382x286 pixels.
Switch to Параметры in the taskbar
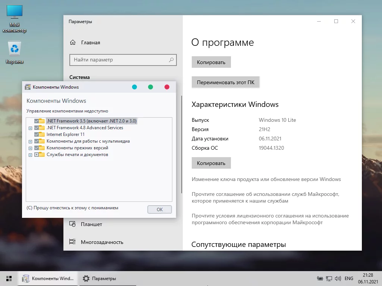tap(99, 279)
